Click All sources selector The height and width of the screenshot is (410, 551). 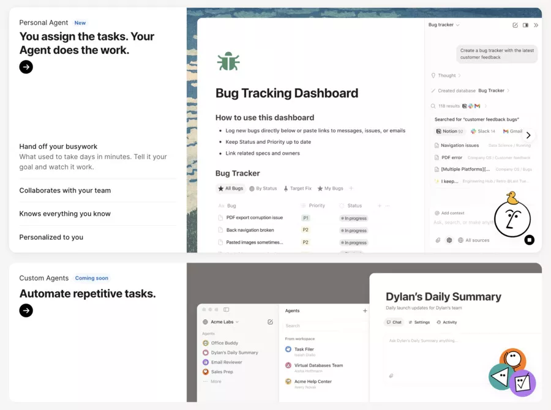click(474, 240)
